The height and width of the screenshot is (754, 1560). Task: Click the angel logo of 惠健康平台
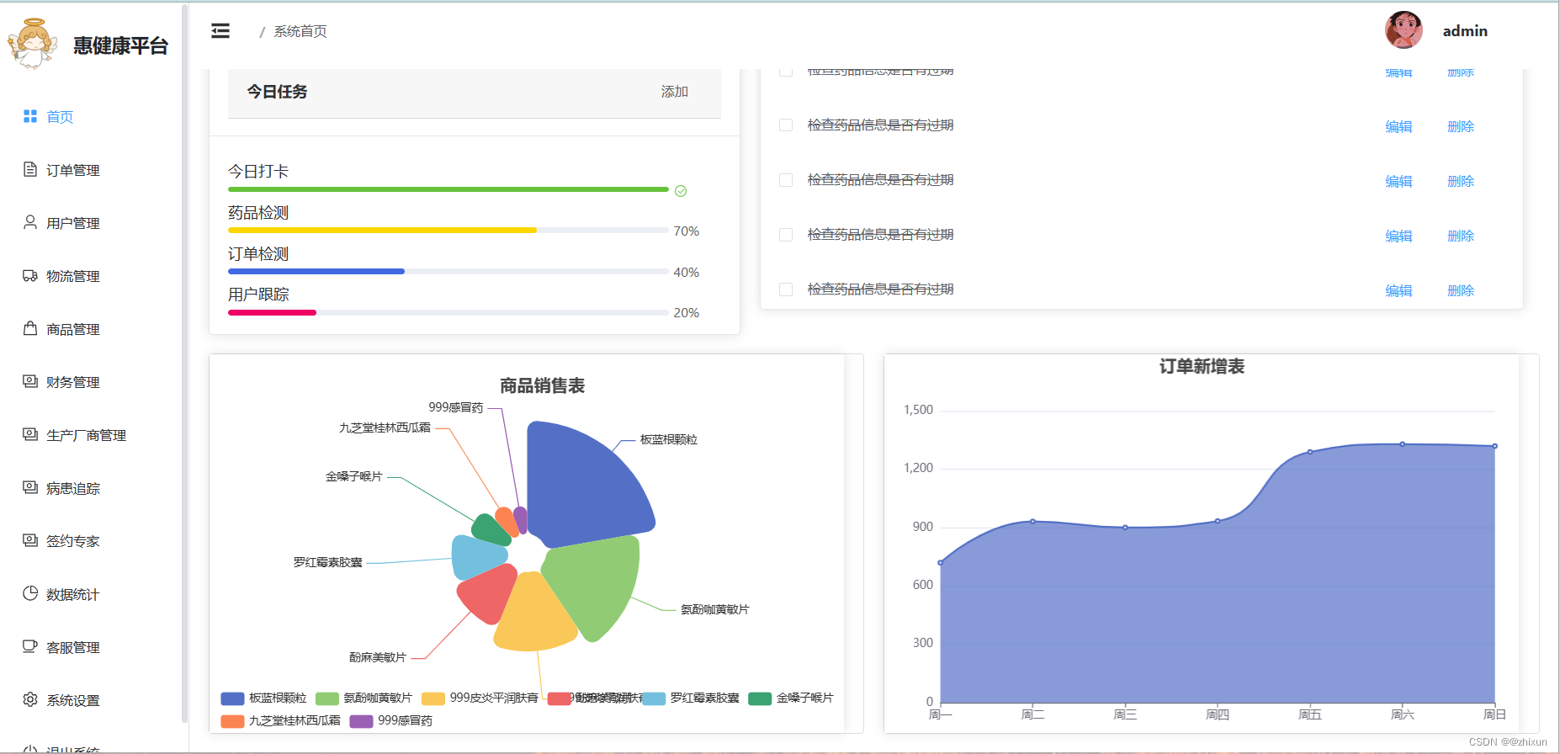click(x=33, y=43)
